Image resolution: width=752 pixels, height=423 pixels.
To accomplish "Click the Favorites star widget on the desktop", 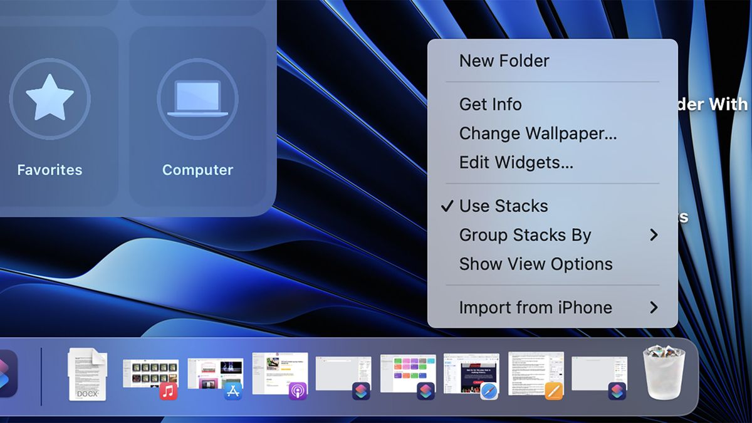I will click(50, 100).
